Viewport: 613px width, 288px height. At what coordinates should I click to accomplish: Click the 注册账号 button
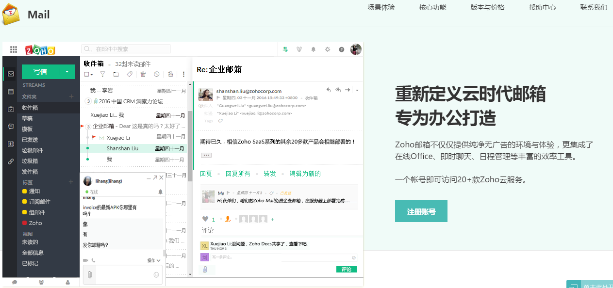click(x=421, y=211)
